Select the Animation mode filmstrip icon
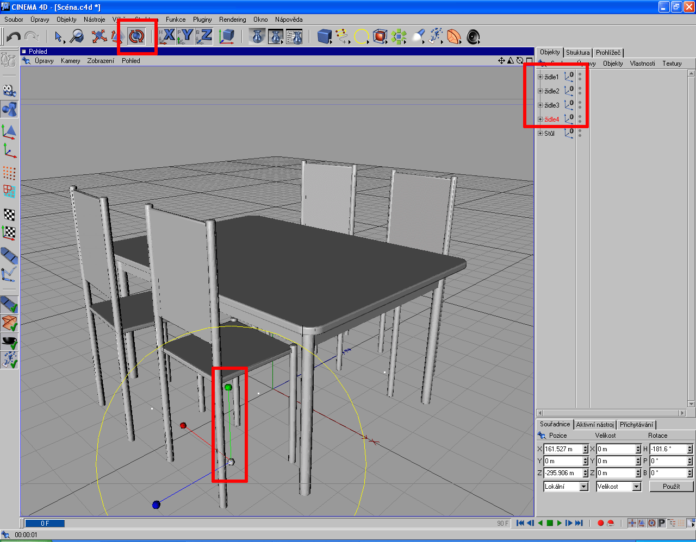The width and height of the screenshot is (696, 542). coord(9,255)
